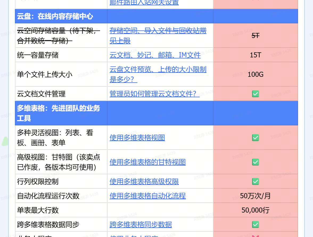
Task: Select the 跨多维表格数据同步 cell
Action: 61,225
